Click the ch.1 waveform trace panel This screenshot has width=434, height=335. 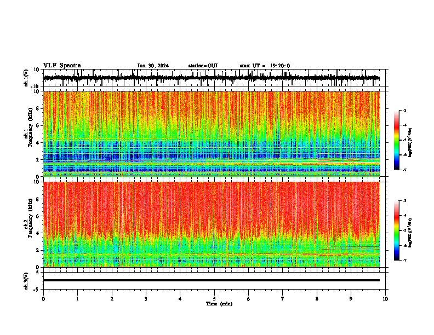coord(214,78)
